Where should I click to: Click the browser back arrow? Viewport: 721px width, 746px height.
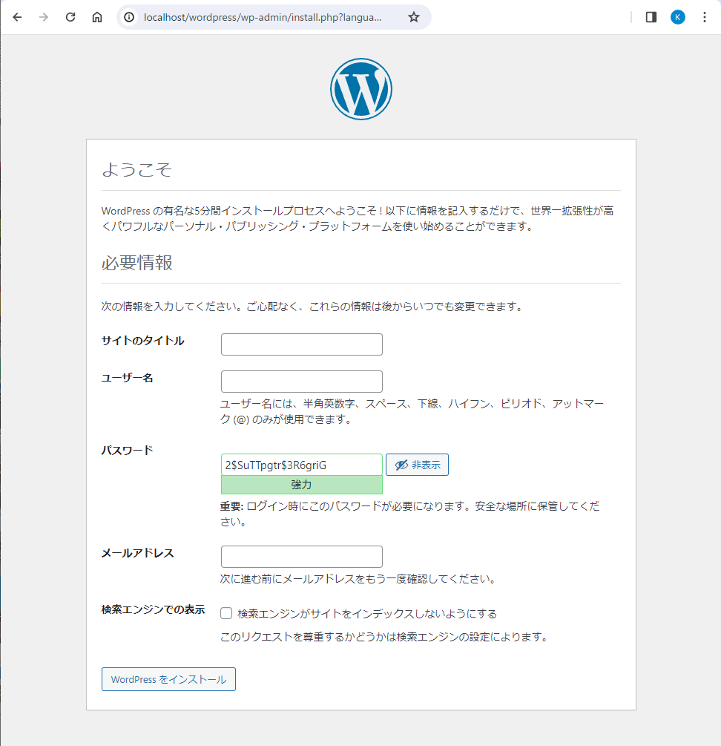click(17, 17)
